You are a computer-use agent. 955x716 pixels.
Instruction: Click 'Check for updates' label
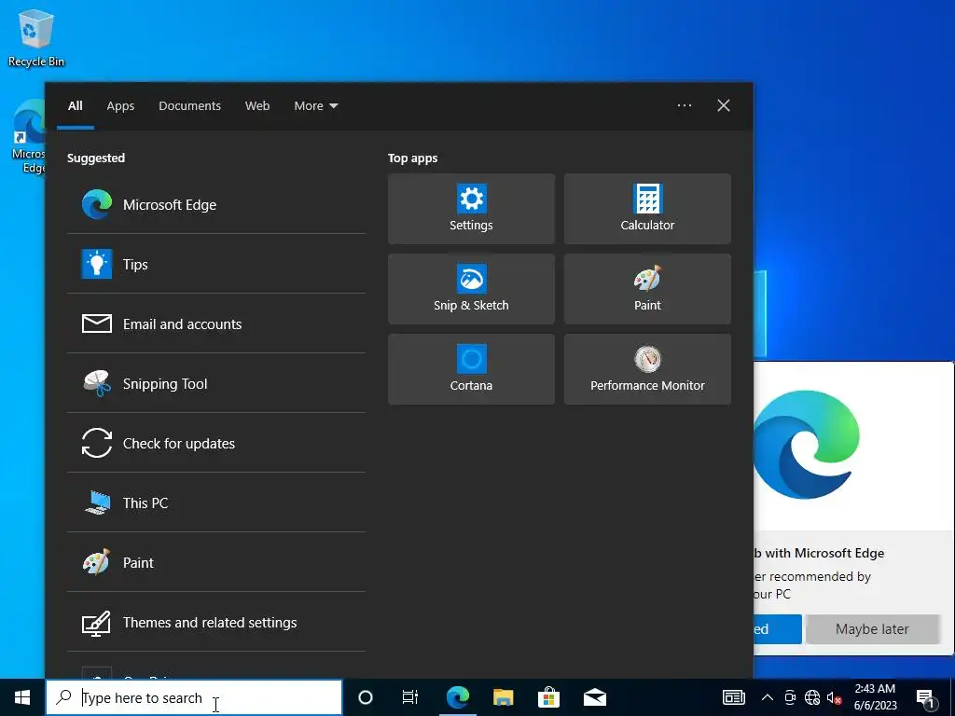[179, 443]
